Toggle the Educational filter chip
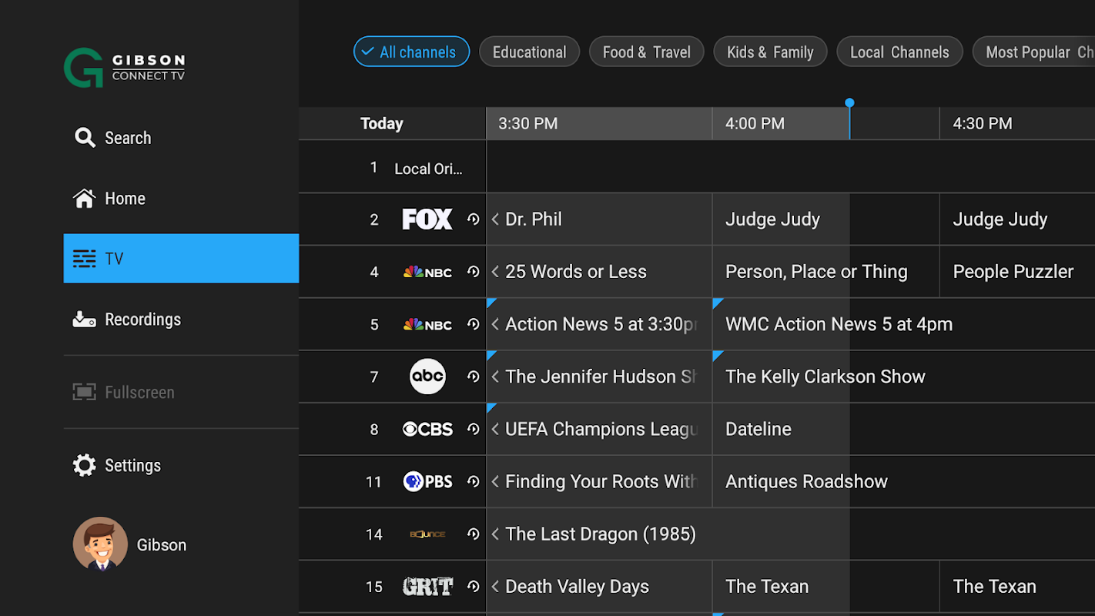This screenshot has height=616, width=1095. [x=529, y=52]
